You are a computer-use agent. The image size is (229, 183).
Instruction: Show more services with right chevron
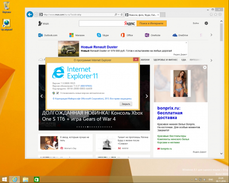point(211,35)
